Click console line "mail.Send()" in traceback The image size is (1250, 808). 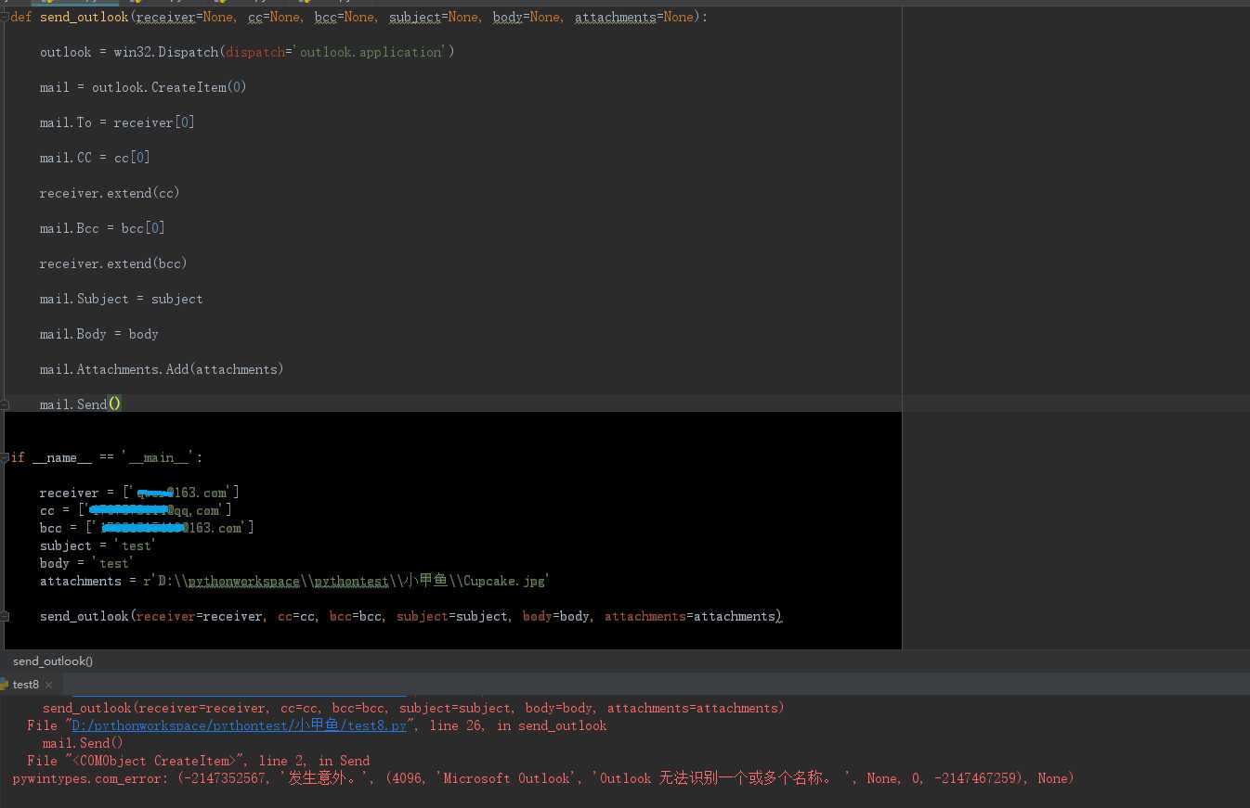pyautogui.click(x=83, y=743)
